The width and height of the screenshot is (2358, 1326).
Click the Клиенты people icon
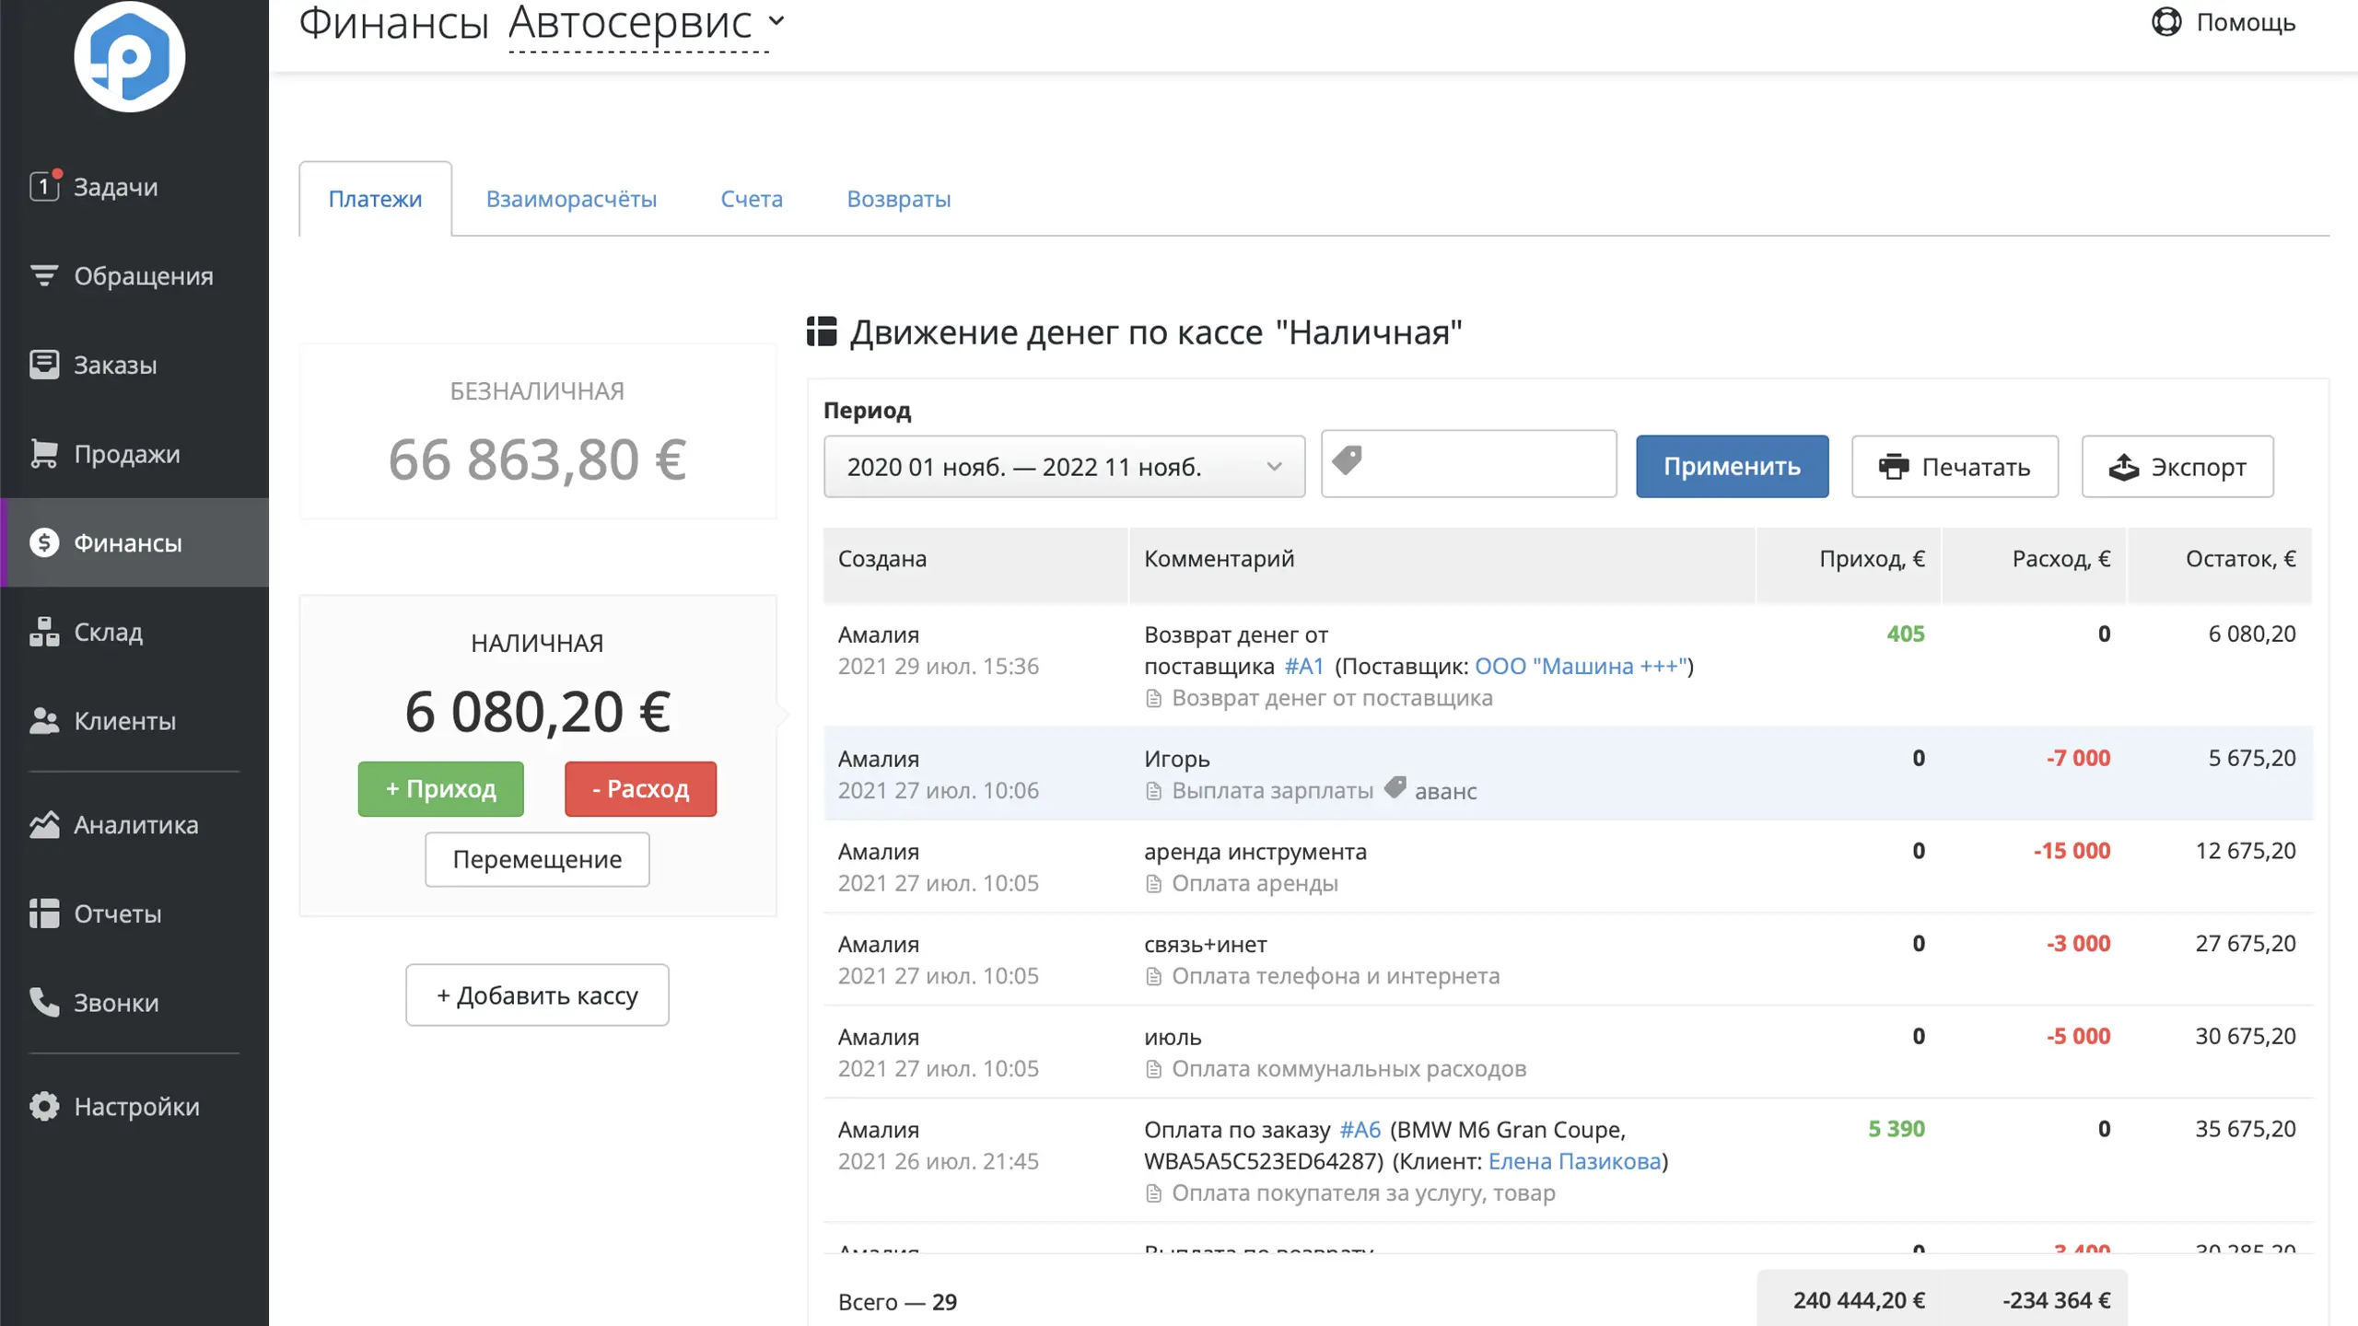coord(44,721)
